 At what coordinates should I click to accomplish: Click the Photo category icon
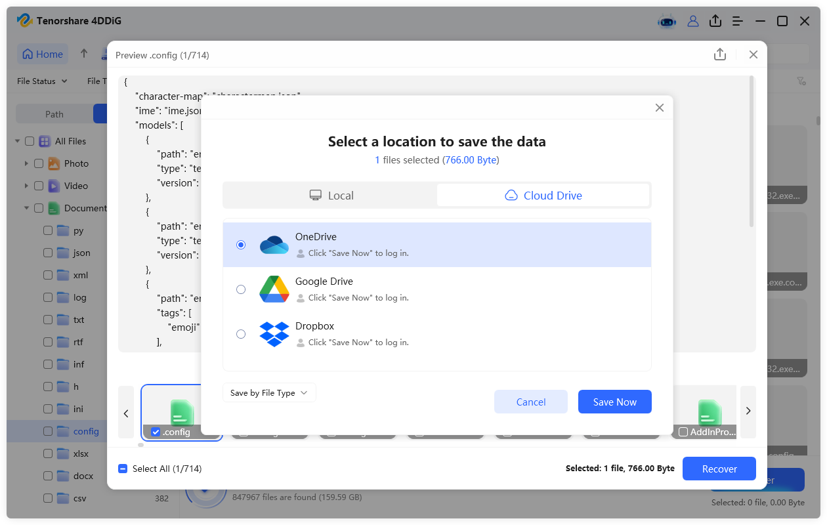54,163
